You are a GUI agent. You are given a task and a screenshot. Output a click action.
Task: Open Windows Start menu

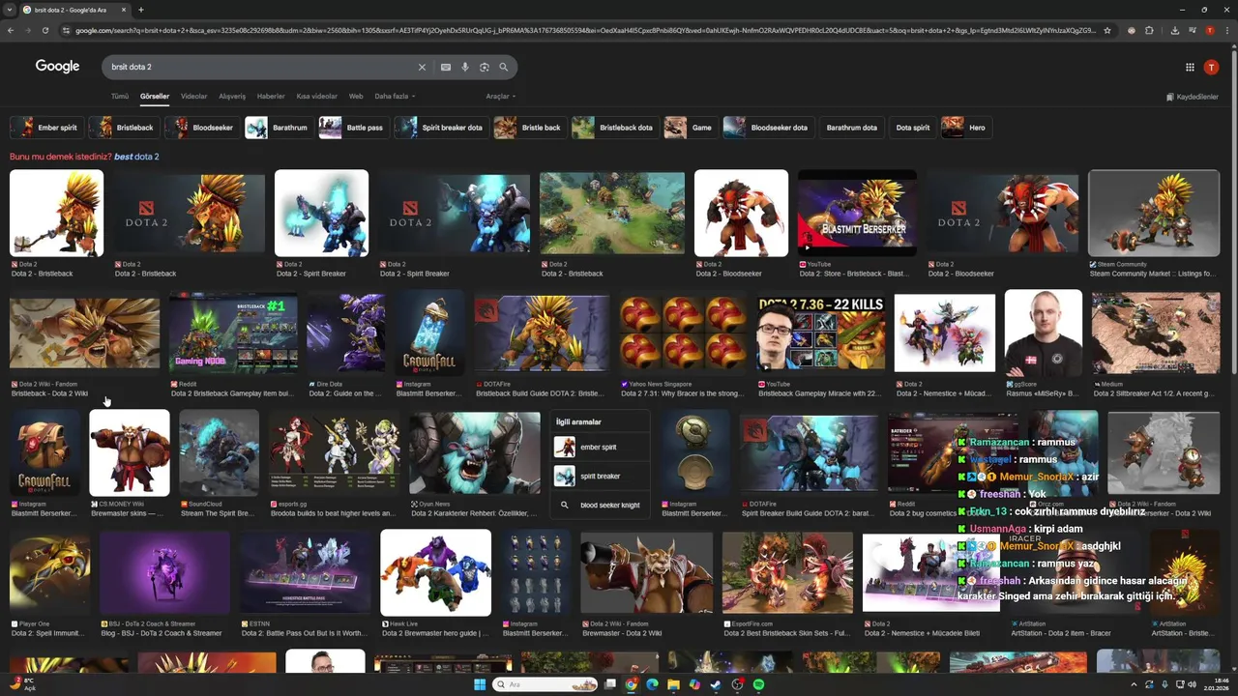pos(480,684)
